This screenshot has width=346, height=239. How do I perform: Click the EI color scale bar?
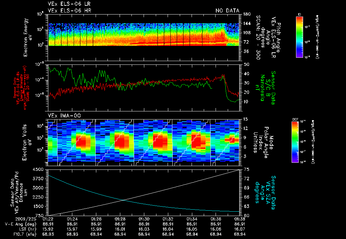click(x=299, y=37)
